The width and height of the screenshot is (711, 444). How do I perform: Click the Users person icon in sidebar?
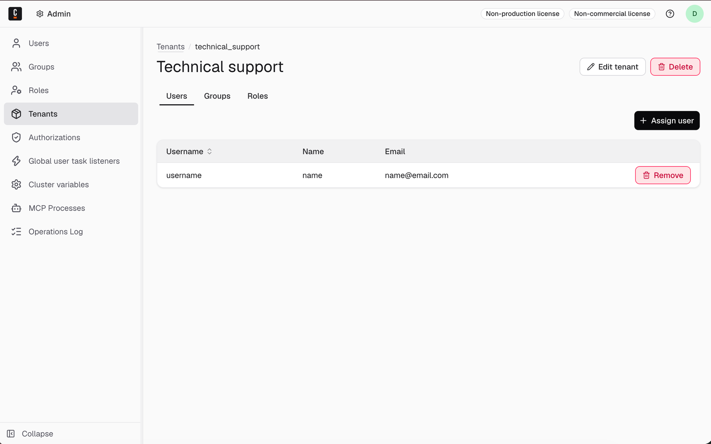coord(16,43)
